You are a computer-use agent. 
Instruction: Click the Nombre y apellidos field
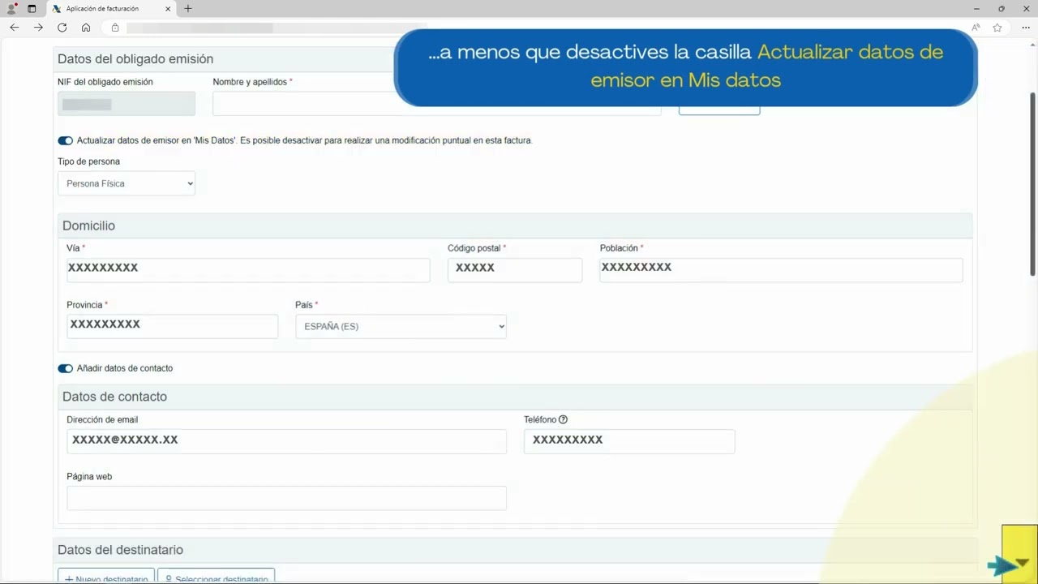tap(436, 104)
